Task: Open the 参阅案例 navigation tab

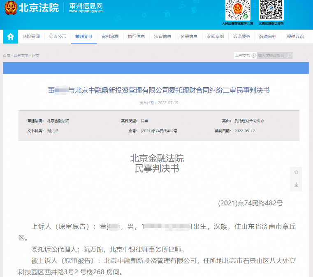Action: (215, 37)
